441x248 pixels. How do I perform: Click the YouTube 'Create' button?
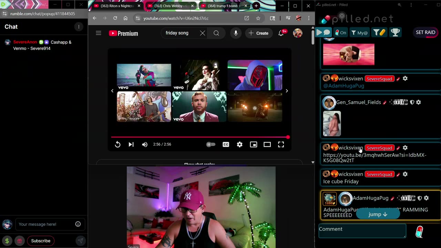tap(258, 33)
